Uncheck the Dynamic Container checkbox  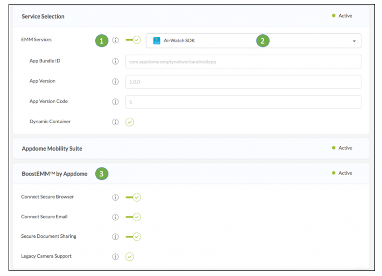[130, 122]
